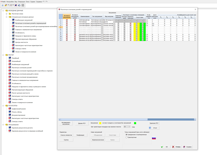Select Гражданские и промышленные radio button

126,134
